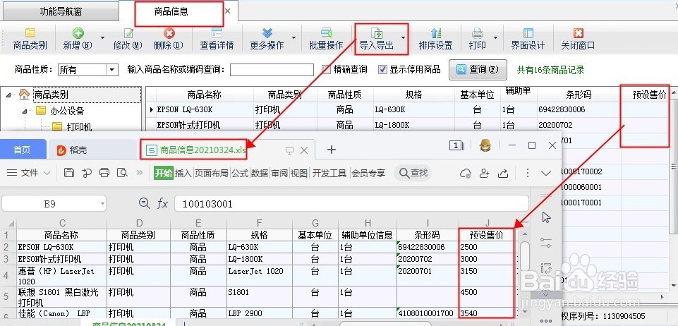The width and height of the screenshot is (678, 326).
Task: Close the 商品信息 tab in main window
Action: (228, 11)
